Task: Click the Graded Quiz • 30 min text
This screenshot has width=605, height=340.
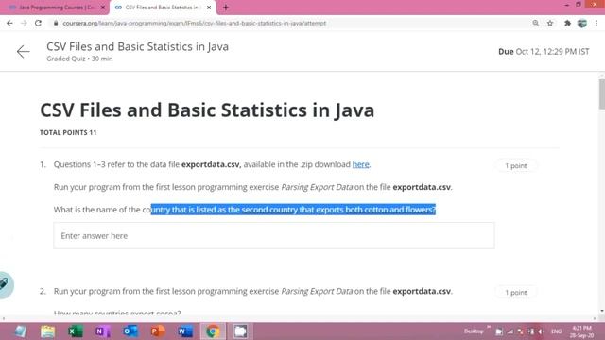Action: [x=79, y=59]
